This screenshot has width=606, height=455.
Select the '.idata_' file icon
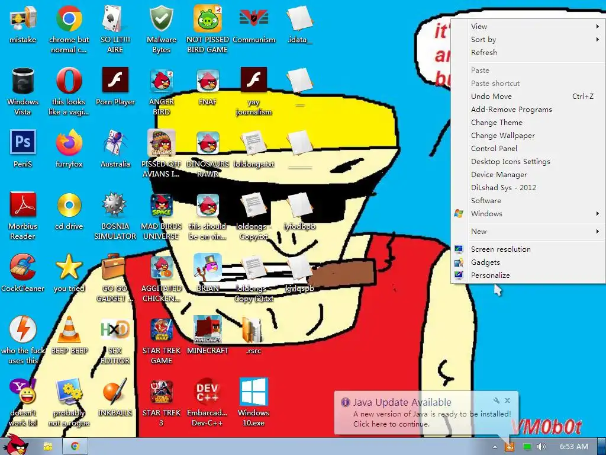click(299, 18)
